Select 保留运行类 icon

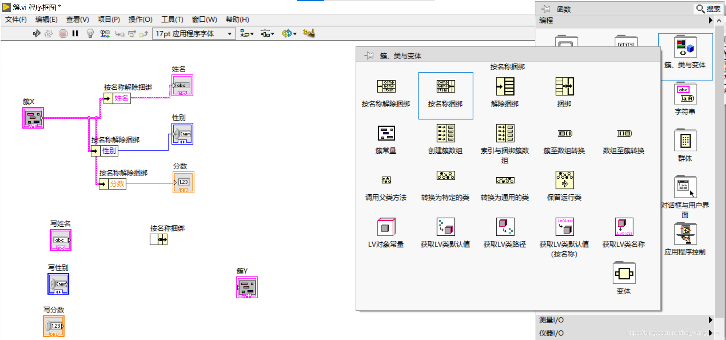(x=564, y=180)
